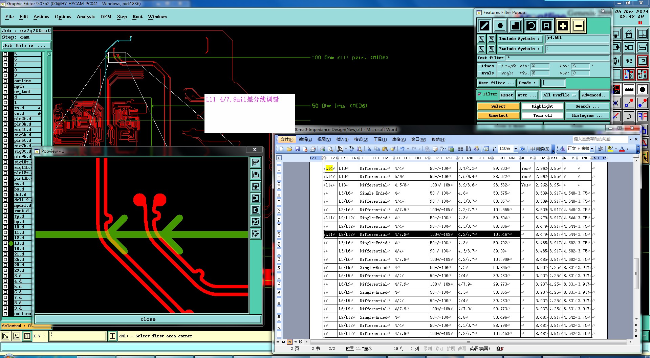Click the positive polarity plus icon
650x358 pixels.
pos(563,26)
